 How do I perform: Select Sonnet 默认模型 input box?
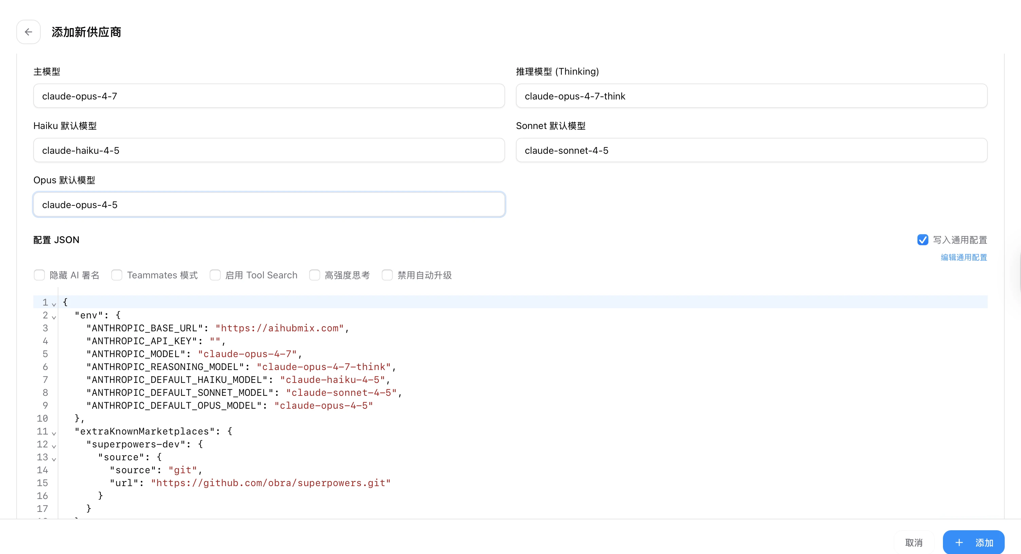tap(751, 150)
